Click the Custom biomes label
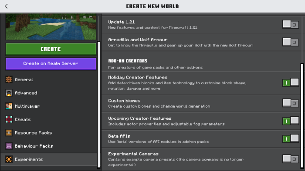 [124, 101]
